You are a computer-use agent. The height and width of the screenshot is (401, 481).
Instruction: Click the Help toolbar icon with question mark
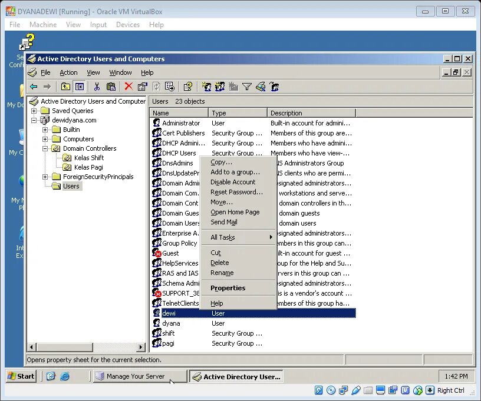pos(187,87)
